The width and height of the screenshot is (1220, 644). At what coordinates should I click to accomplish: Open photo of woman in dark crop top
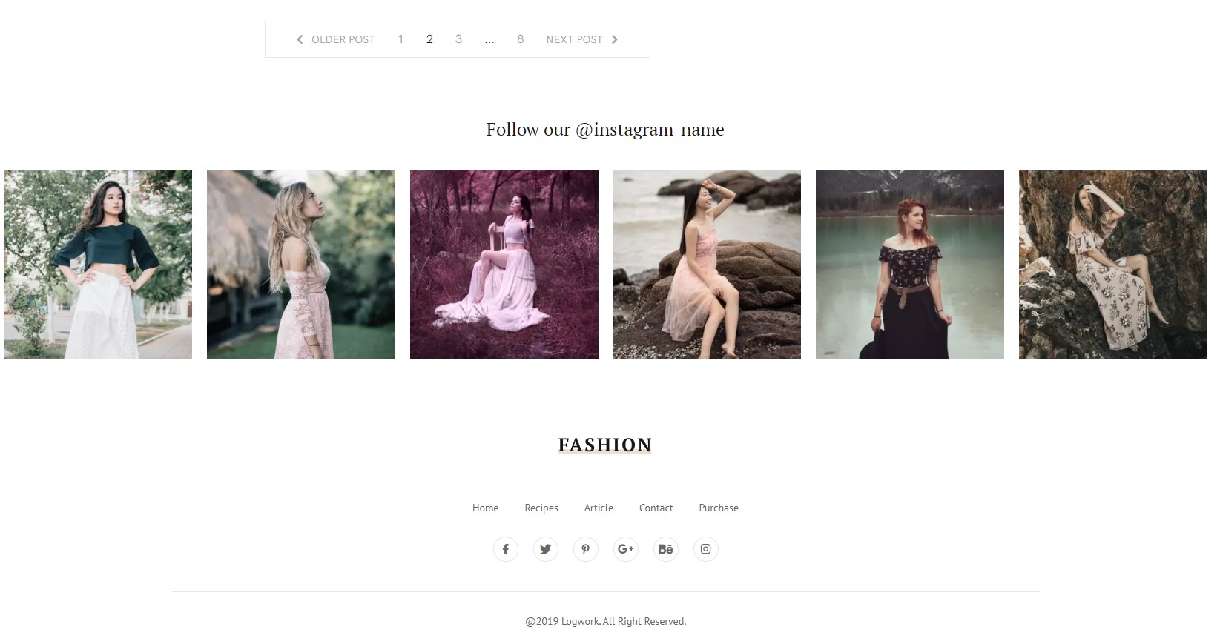98,265
